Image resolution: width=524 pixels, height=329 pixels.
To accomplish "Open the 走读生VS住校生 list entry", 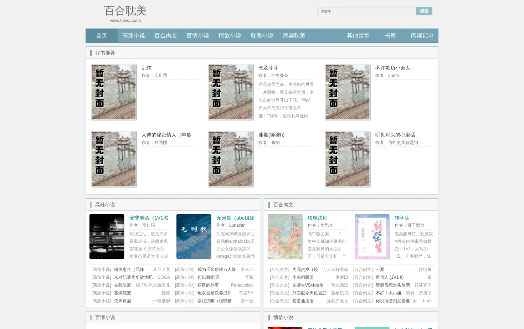I will pos(308,285).
